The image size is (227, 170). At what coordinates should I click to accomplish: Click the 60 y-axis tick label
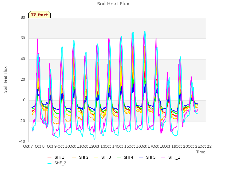tap(23, 38)
